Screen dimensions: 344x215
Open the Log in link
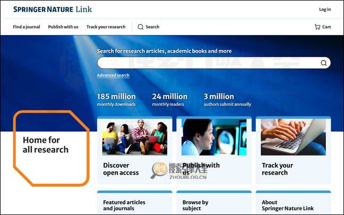pos(325,9)
